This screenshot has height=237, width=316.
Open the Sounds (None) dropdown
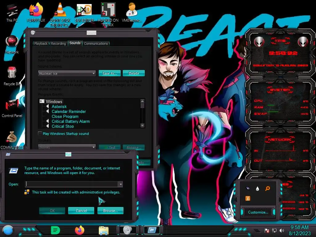pos(67,147)
